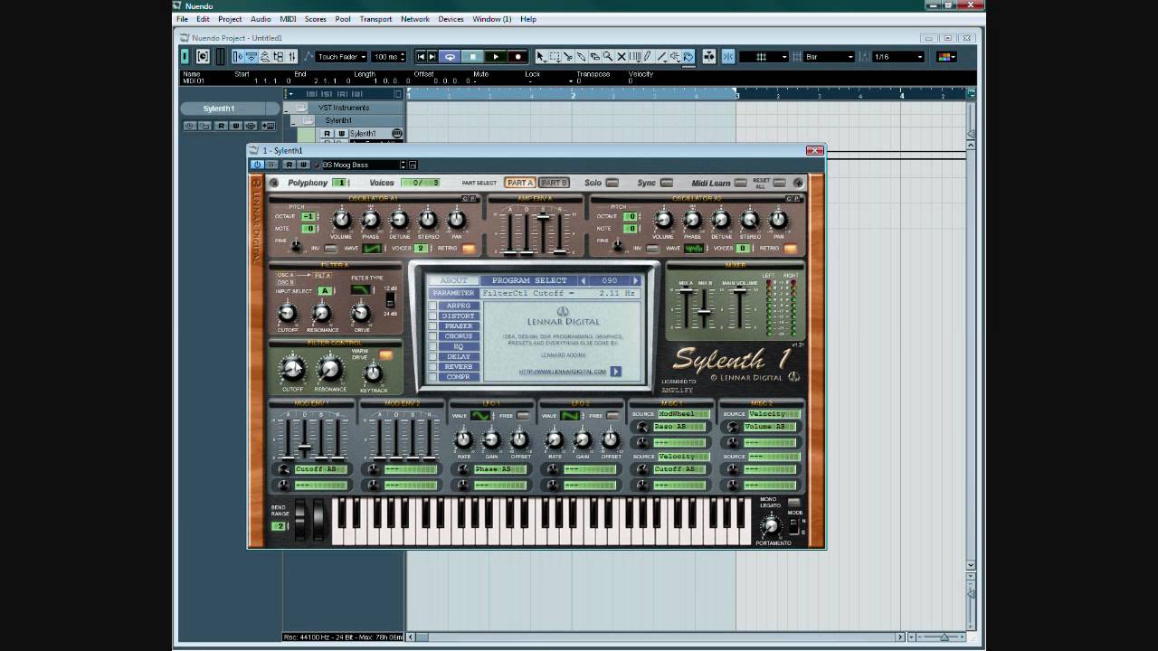Open the Oscillator A1 wave selector
This screenshot has width=1158, height=651.
pyautogui.click(x=372, y=249)
